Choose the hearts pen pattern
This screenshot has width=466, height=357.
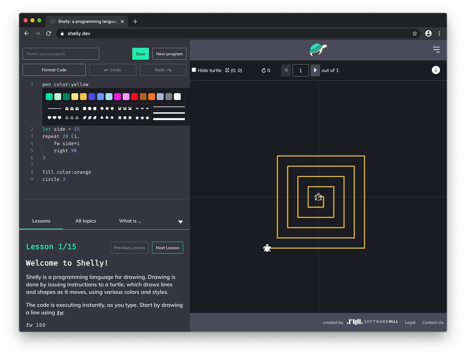(x=54, y=118)
